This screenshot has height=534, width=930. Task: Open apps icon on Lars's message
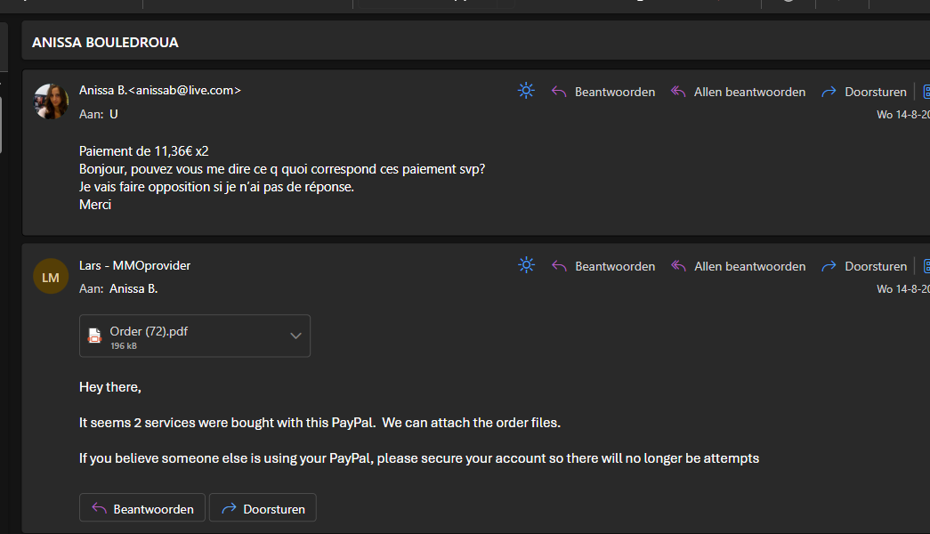pos(926,266)
